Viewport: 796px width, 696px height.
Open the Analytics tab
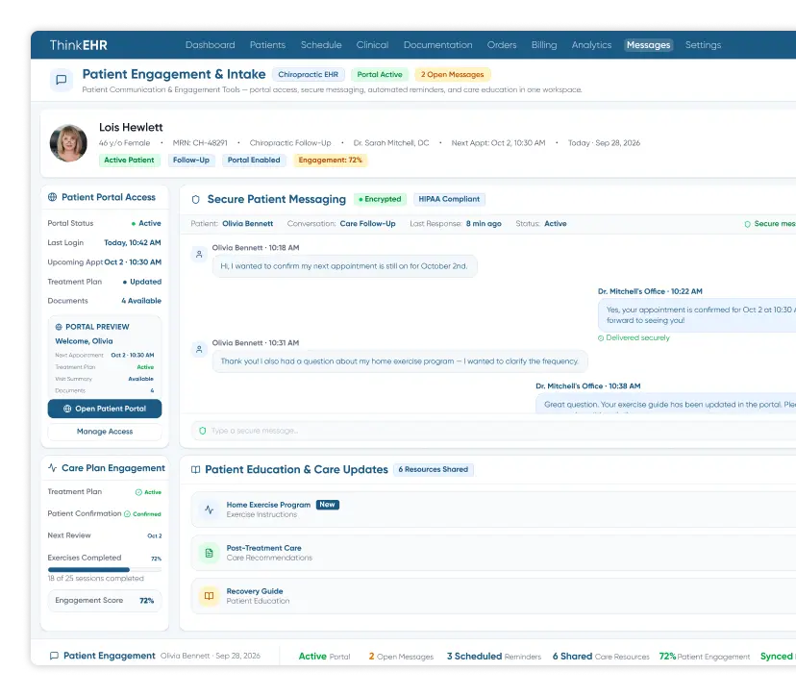591,45
